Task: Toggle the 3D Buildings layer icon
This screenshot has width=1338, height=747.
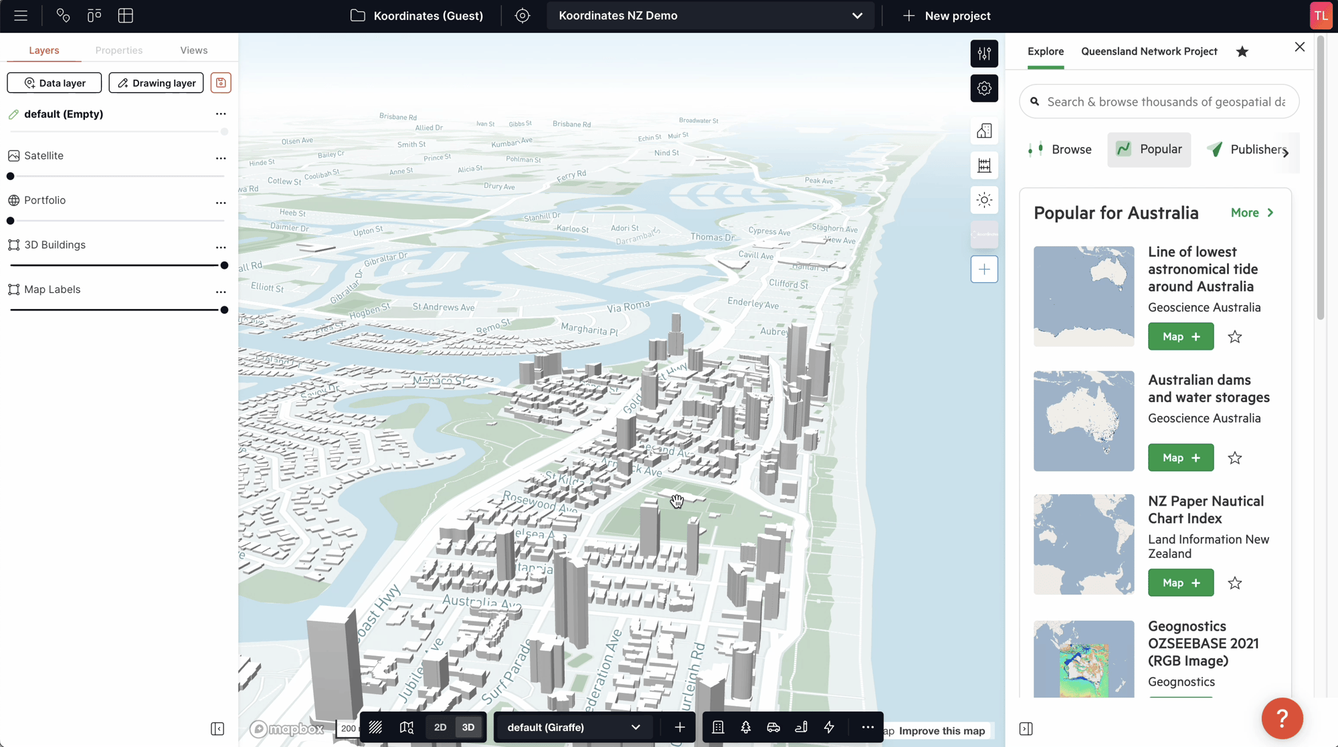Action: [13, 245]
